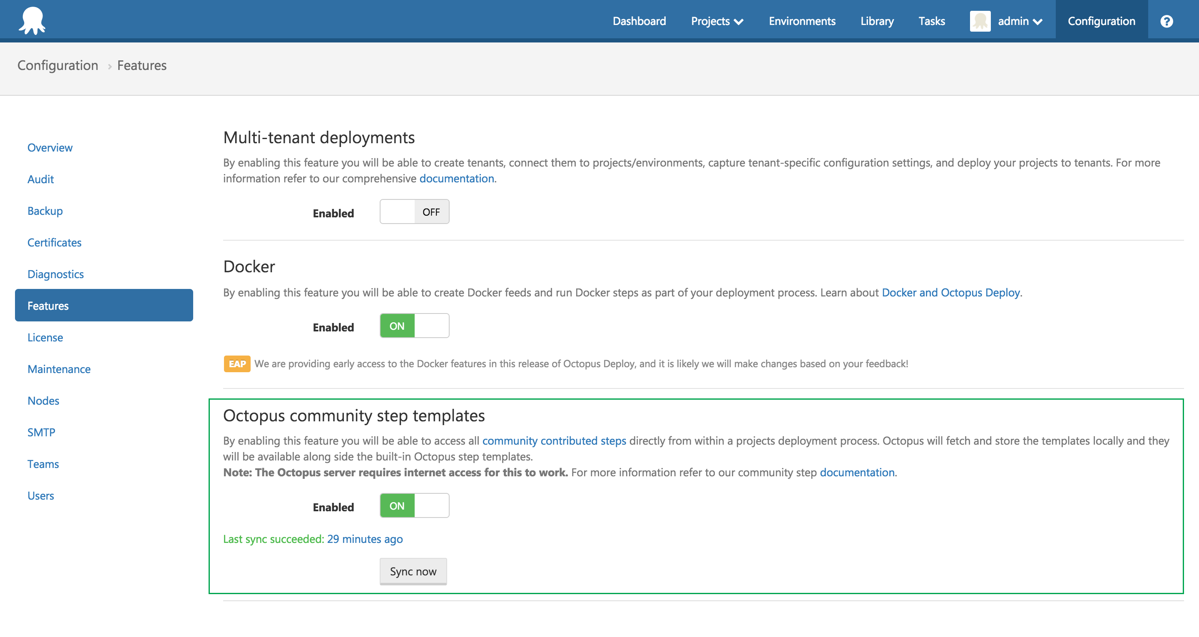Expand the Projects dropdown menu
The image size is (1199, 637).
click(x=717, y=20)
